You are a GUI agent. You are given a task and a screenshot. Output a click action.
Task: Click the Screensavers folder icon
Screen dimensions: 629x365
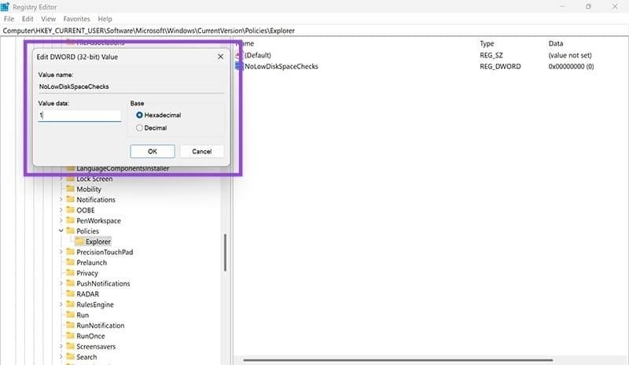70,346
